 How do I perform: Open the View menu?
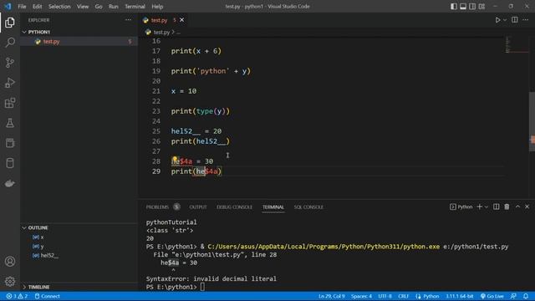point(83,7)
